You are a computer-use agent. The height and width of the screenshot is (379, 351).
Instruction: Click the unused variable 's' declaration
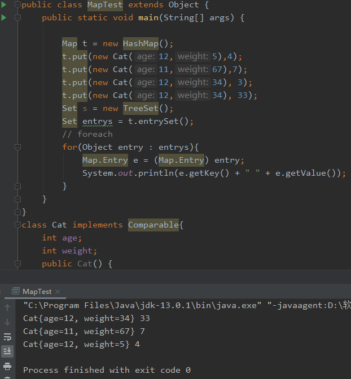point(85,109)
